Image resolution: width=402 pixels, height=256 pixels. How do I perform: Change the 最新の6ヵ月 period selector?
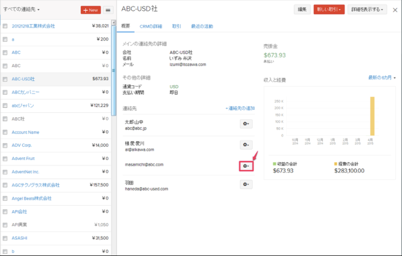coord(382,77)
